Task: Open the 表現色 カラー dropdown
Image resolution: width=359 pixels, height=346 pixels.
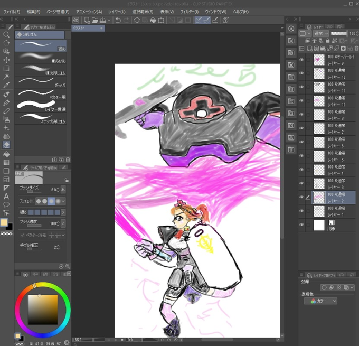Action: 320,301
